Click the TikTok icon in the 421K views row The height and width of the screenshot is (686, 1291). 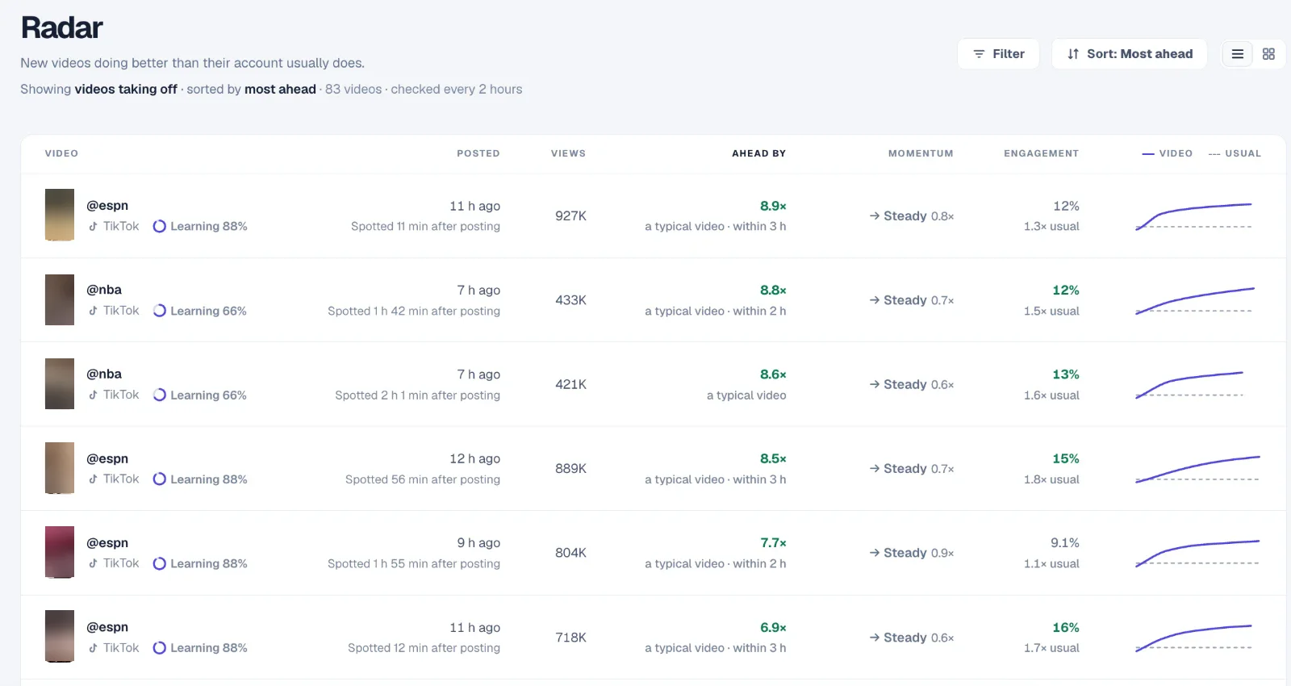(x=94, y=395)
